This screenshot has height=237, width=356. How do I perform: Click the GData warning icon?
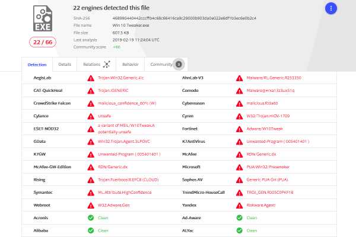[x=91, y=142]
